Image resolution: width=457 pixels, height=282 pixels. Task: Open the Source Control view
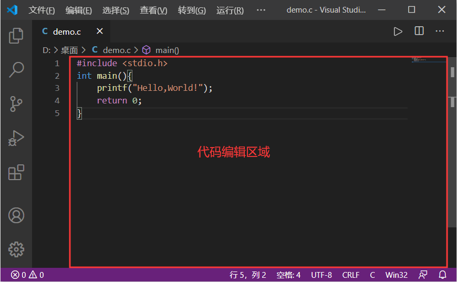(x=16, y=104)
